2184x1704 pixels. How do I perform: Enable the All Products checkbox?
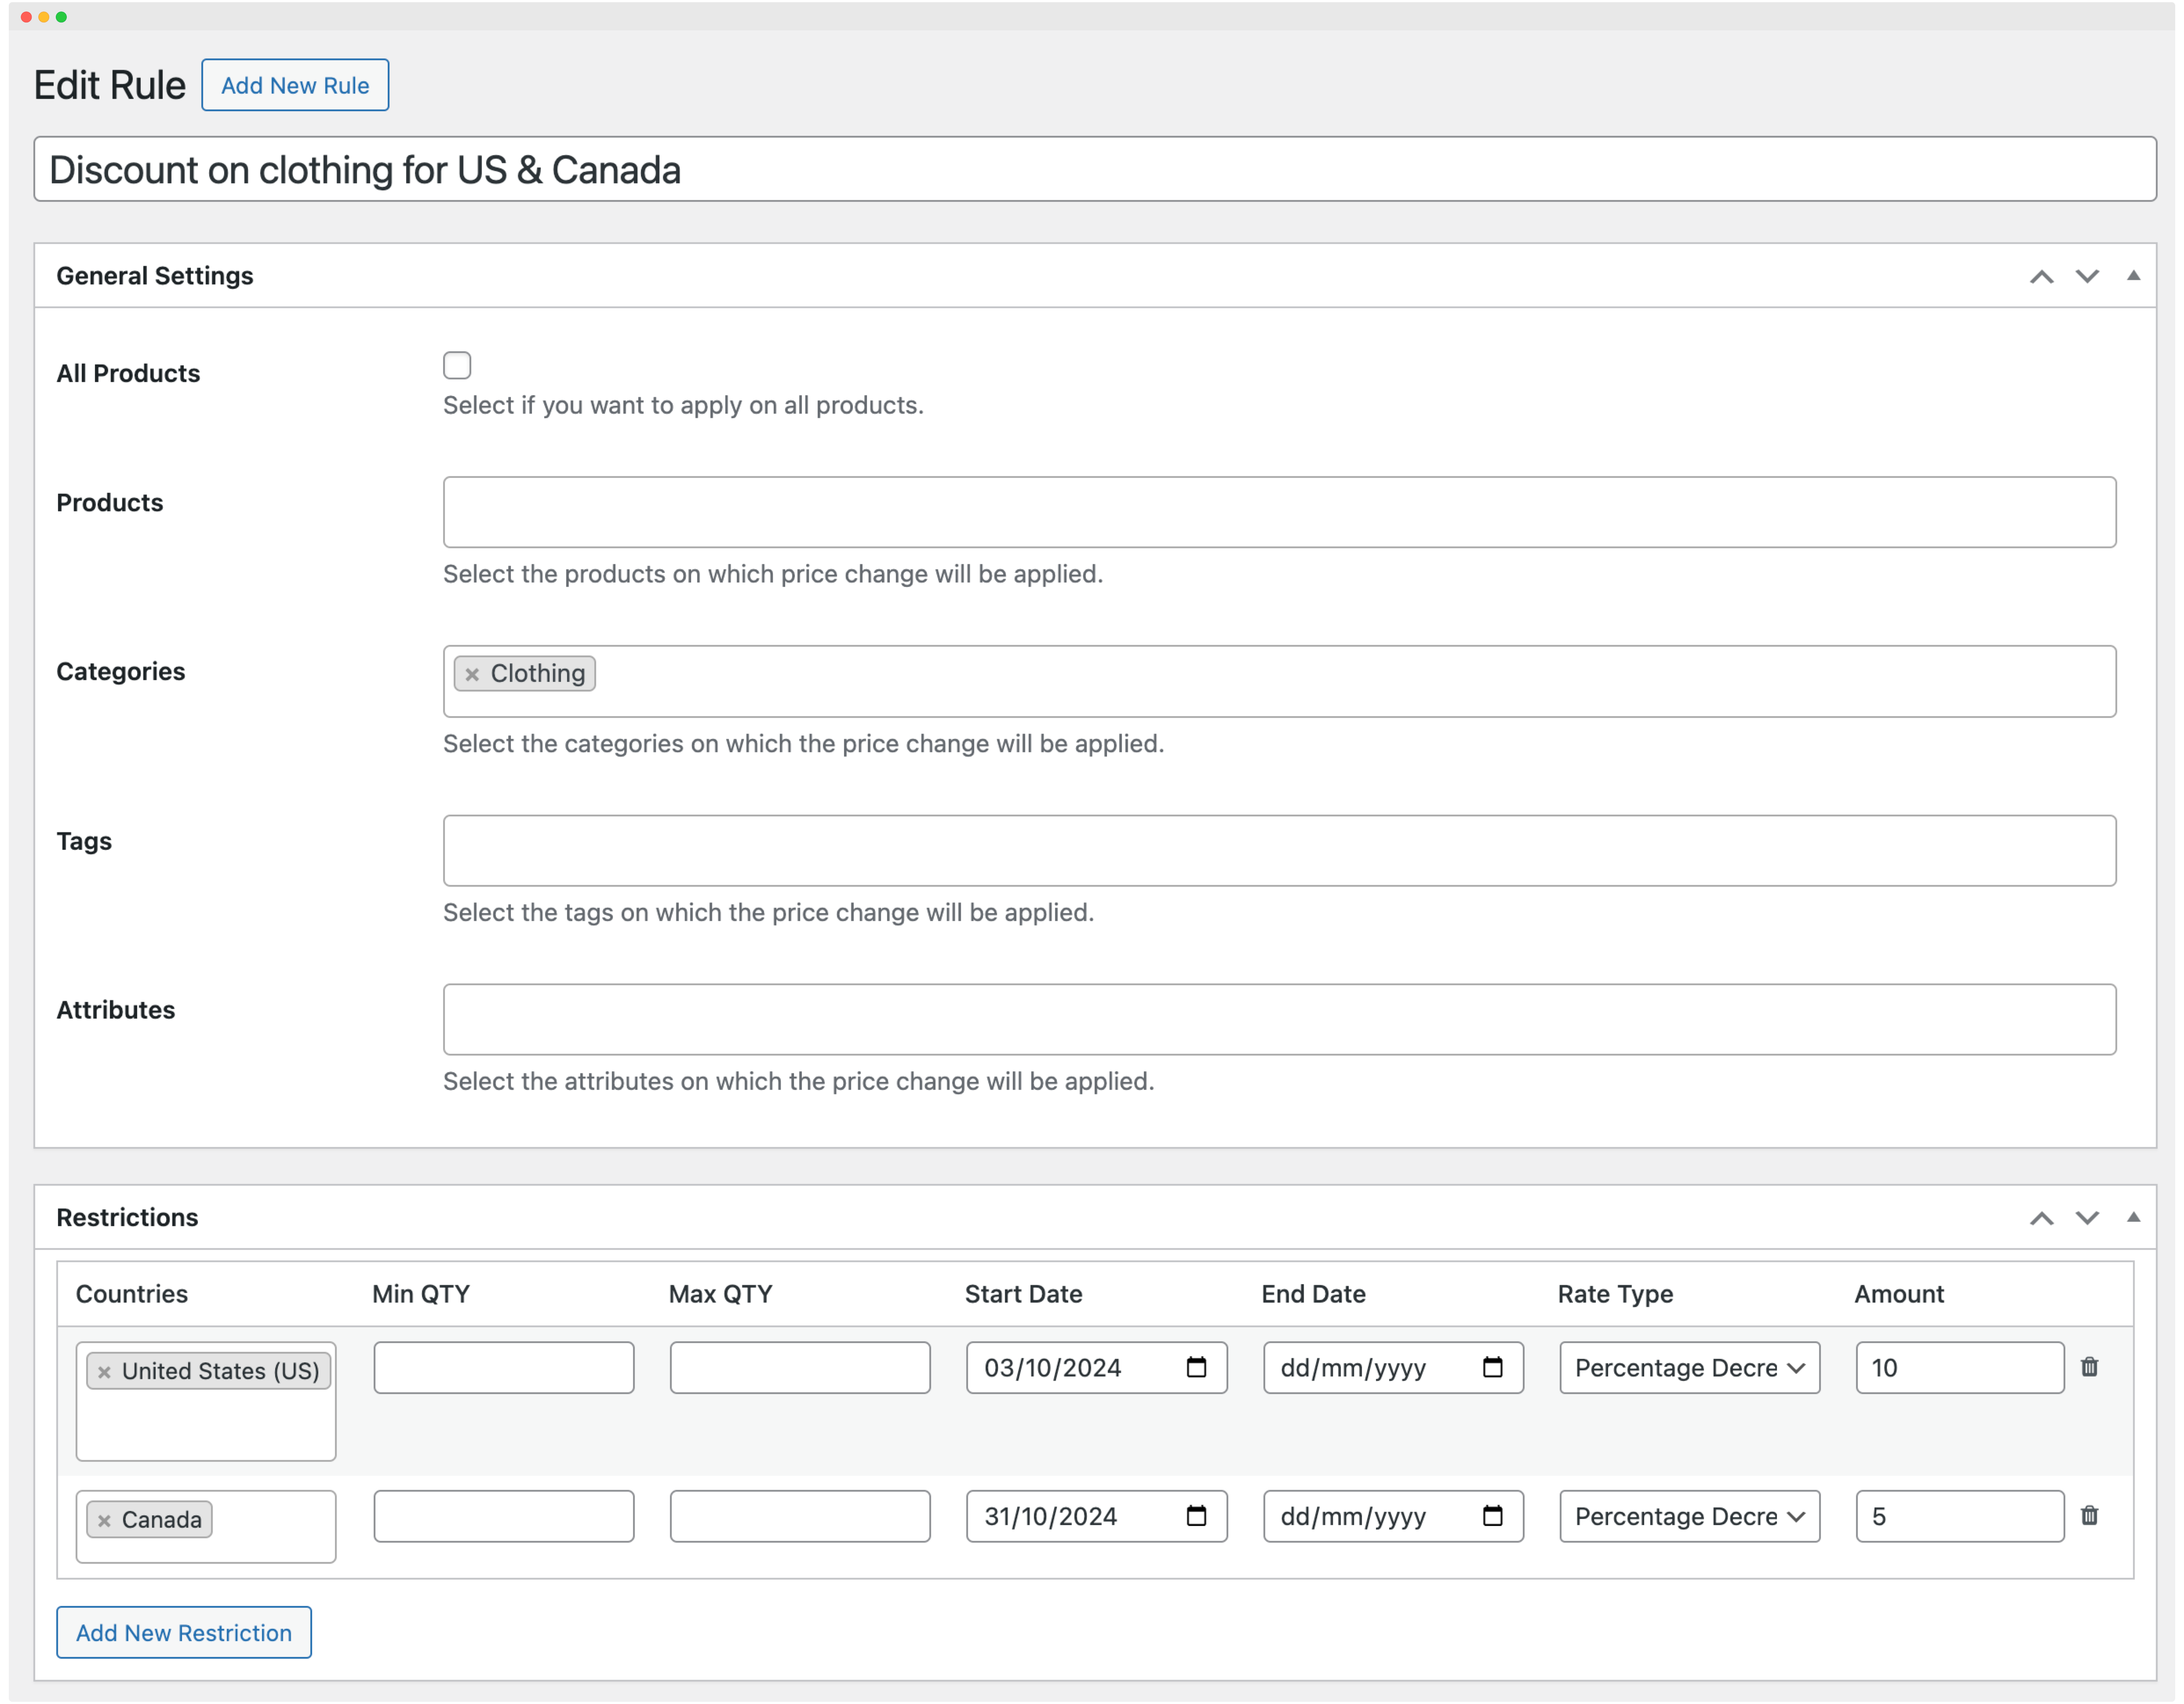click(x=457, y=365)
